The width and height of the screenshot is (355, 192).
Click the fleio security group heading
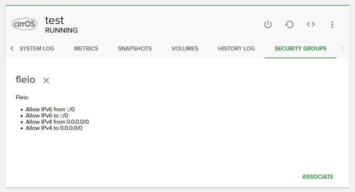(x=26, y=79)
